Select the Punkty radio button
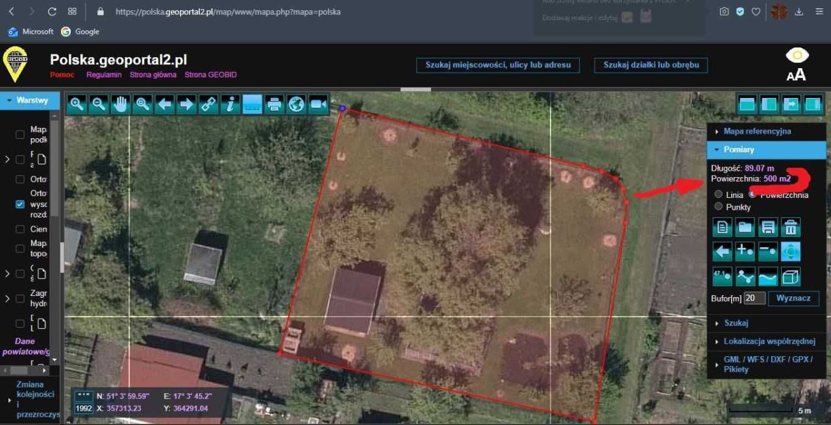This screenshot has width=831, height=425. tap(718, 206)
